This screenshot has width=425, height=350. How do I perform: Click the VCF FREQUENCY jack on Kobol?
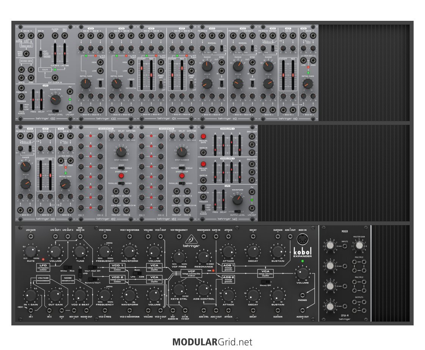pyautogui.click(x=179, y=236)
